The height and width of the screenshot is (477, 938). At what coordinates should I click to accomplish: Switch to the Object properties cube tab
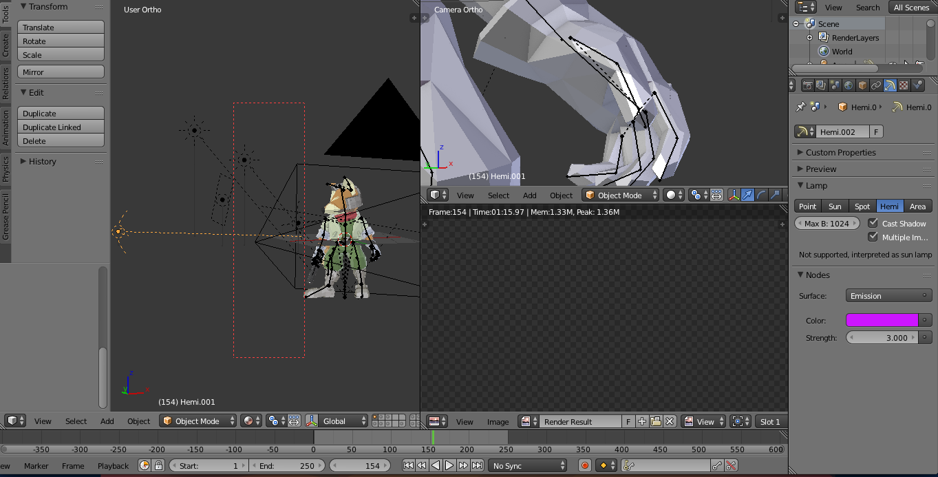tap(861, 84)
